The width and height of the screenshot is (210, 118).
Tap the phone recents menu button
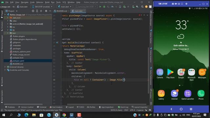[191, 109]
